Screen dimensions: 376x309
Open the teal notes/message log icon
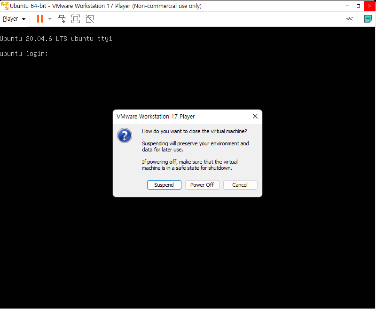tap(368, 19)
